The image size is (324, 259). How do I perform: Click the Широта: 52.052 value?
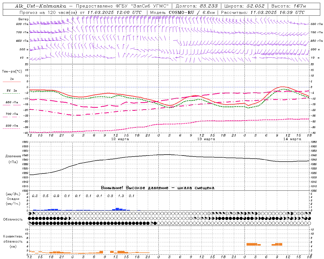(245, 6)
